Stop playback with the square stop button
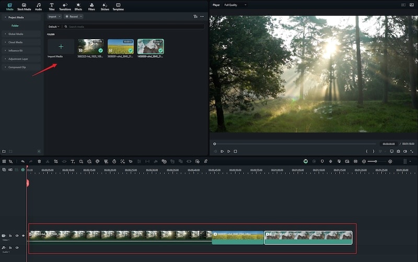Viewport: 418px width, 262px height. 235,151
